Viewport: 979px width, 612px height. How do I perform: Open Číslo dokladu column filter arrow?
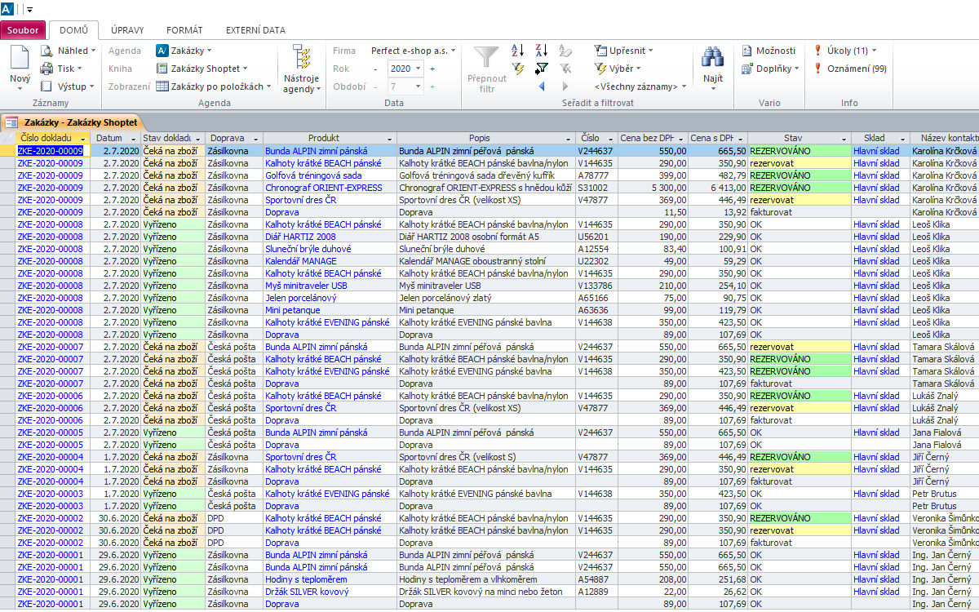click(x=82, y=139)
